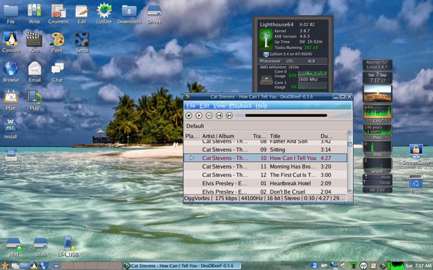Click the Playing column header

[x=192, y=136]
